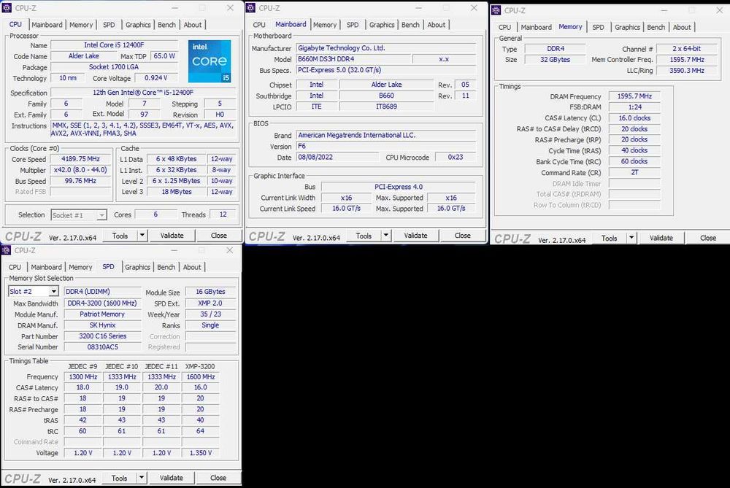Click the Close button in the Memory window footer

click(x=707, y=238)
